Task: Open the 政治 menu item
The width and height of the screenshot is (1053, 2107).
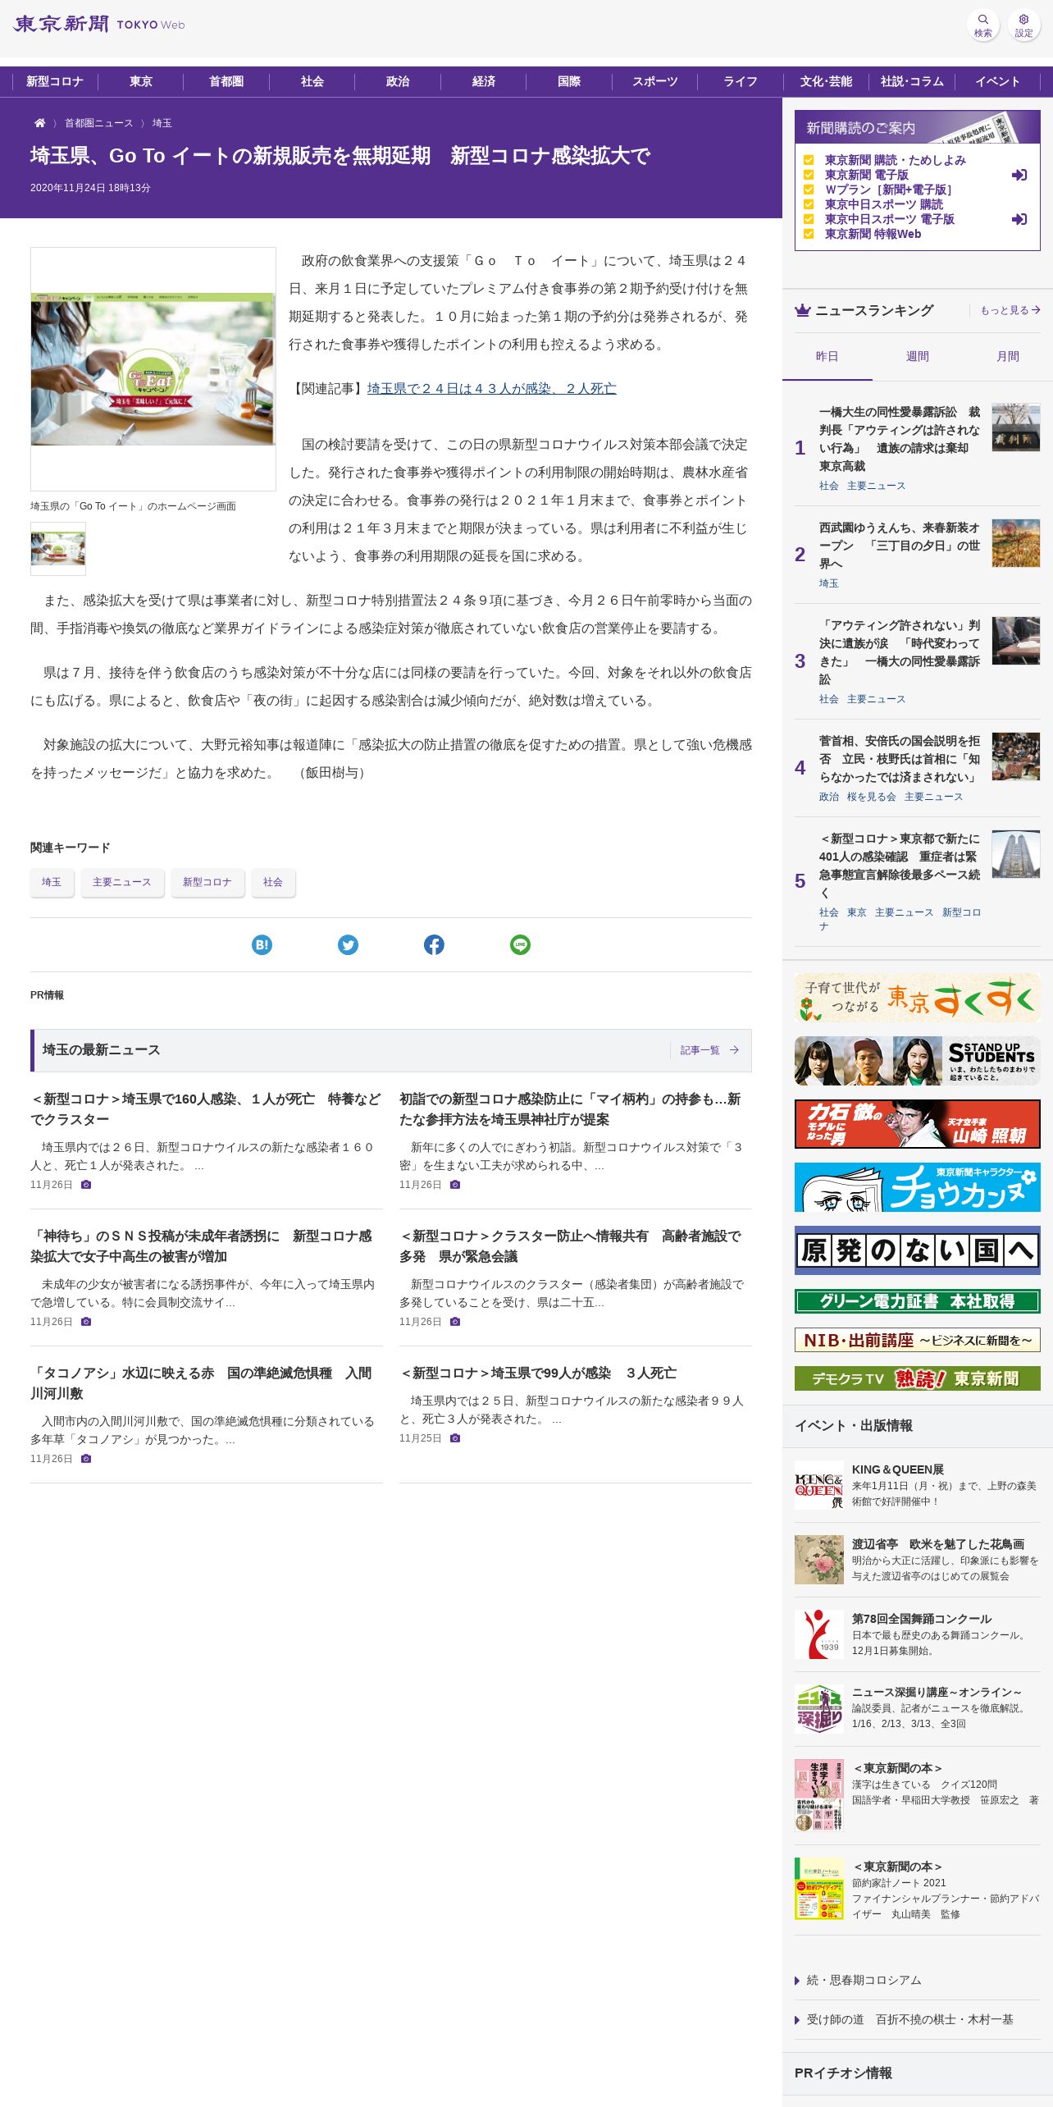Action: click(x=398, y=81)
